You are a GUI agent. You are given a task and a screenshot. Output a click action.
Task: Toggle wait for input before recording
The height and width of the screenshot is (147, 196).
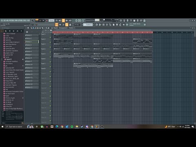click(60, 20)
